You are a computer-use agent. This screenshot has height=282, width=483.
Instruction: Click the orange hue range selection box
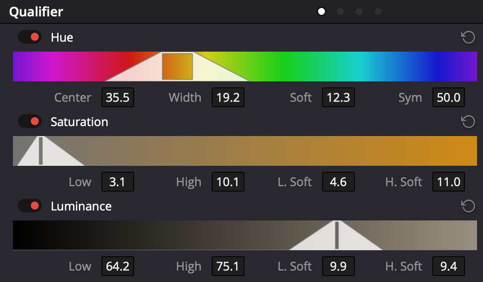177,67
